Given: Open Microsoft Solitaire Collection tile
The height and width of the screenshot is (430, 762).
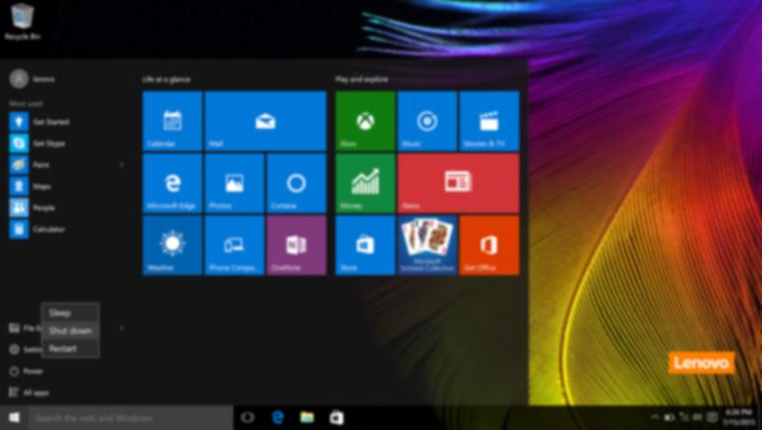Looking at the screenshot, I should coord(428,245).
